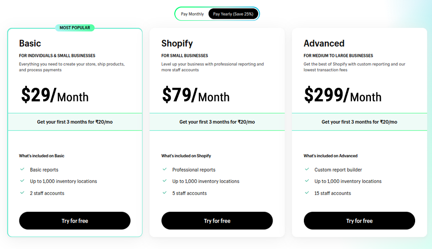The width and height of the screenshot is (432, 249).
Task: Switch billing to Pay Monthly
Action: pyautogui.click(x=192, y=14)
